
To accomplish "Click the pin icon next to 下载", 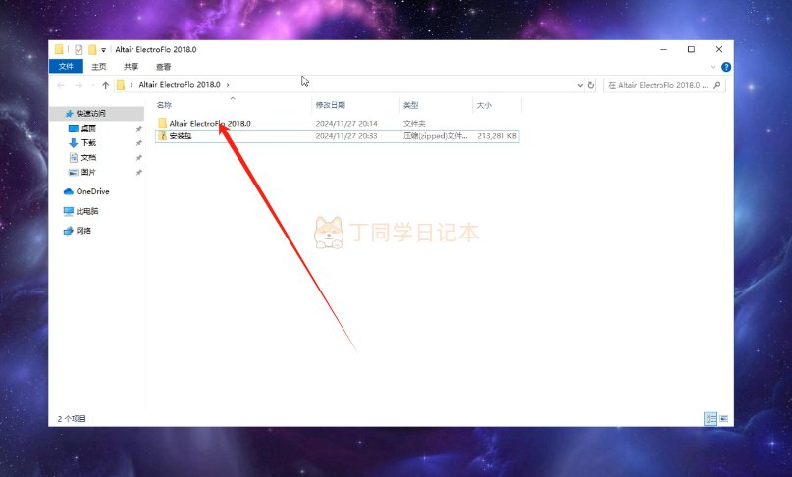I will (139, 143).
